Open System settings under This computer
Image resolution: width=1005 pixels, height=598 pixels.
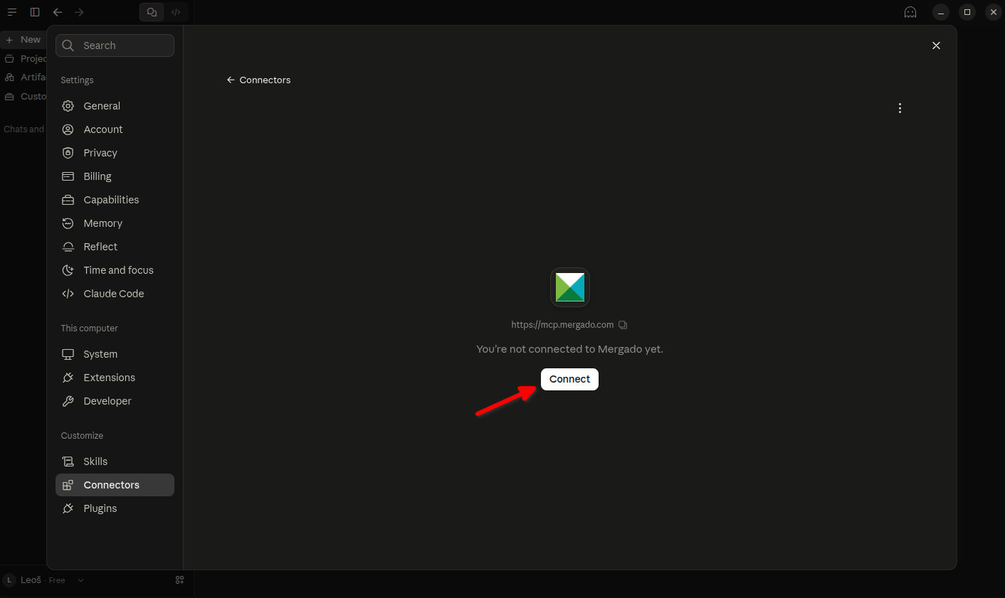pos(115,354)
